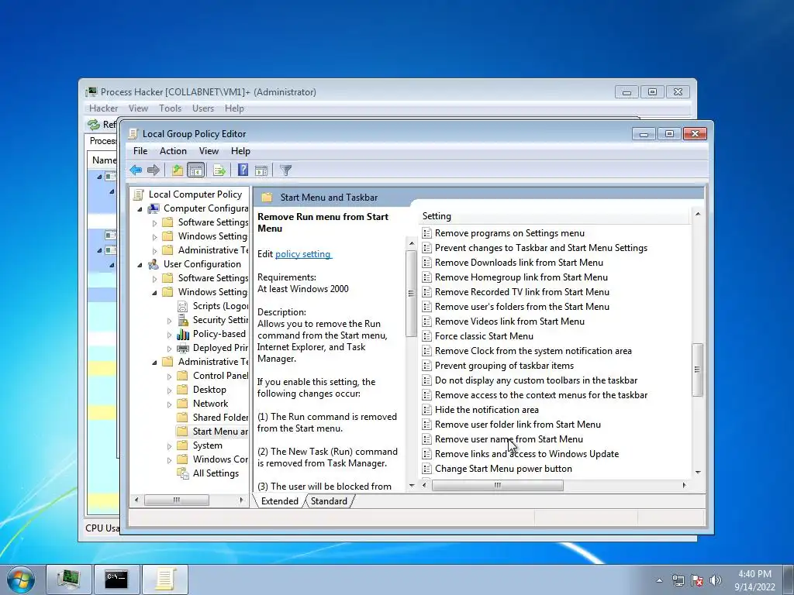The image size is (794, 595).
Task: Expand the Network tree node
Action: point(170,404)
